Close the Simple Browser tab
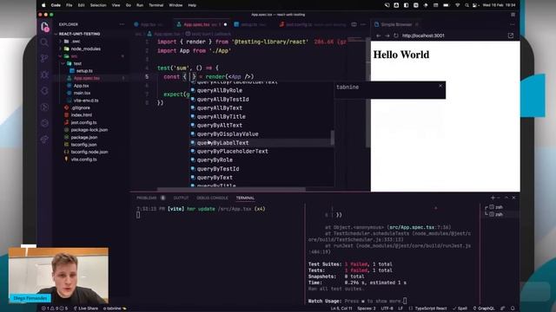This screenshot has height=312, width=556. 417,24
